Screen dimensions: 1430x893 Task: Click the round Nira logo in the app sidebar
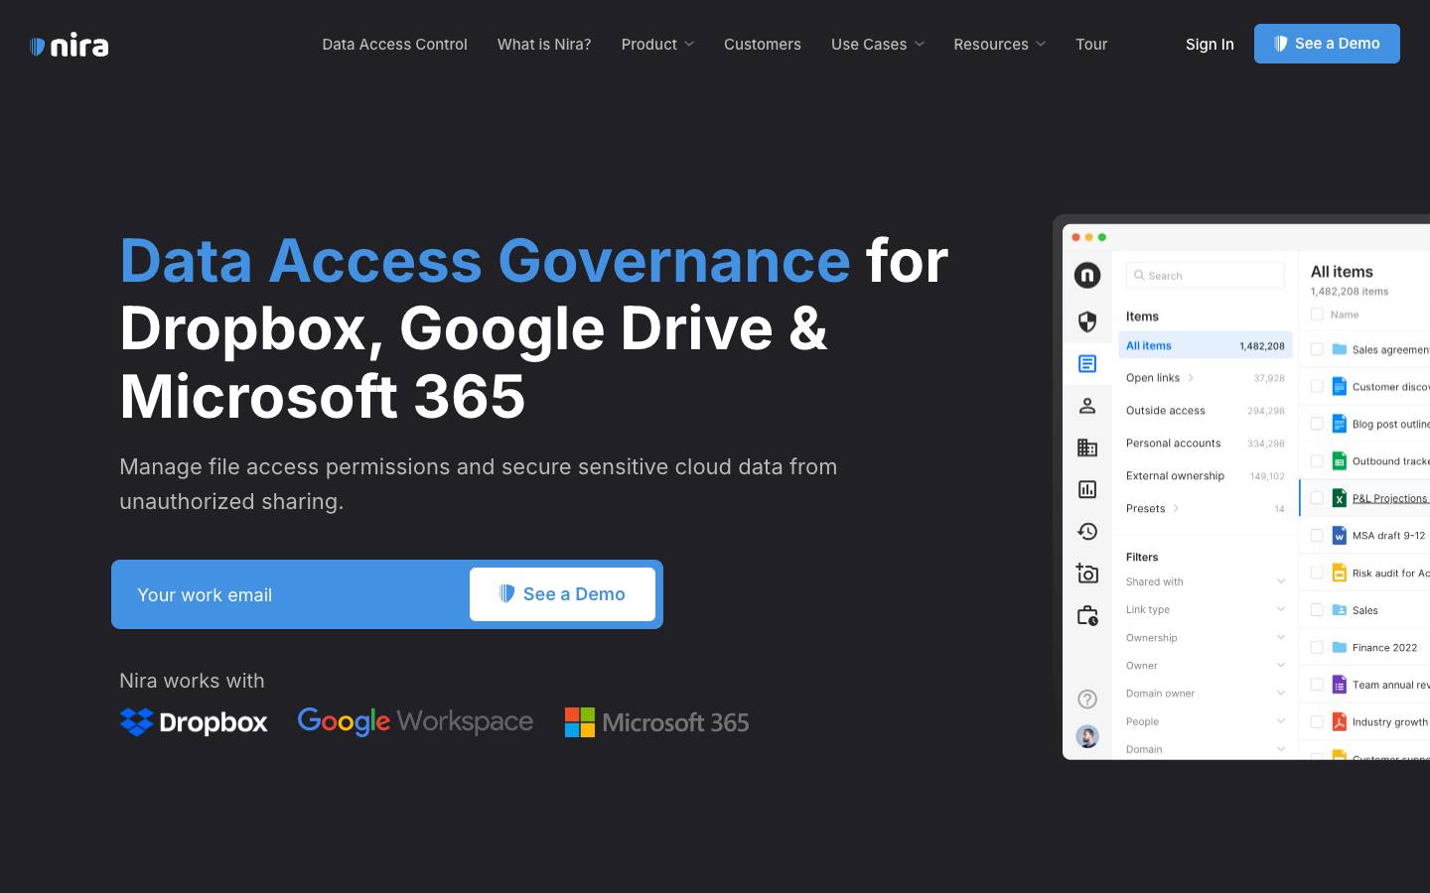point(1087,275)
